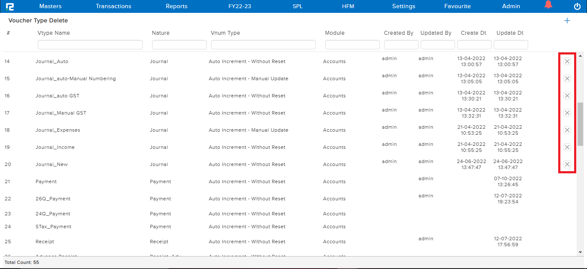The height and width of the screenshot is (269, 587).
Task: Delete the Journal_Manual GST voucher type
Action: coord(567,113)
